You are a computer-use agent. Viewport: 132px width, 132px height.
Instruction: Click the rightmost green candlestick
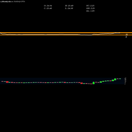click(x=120, y=79)
